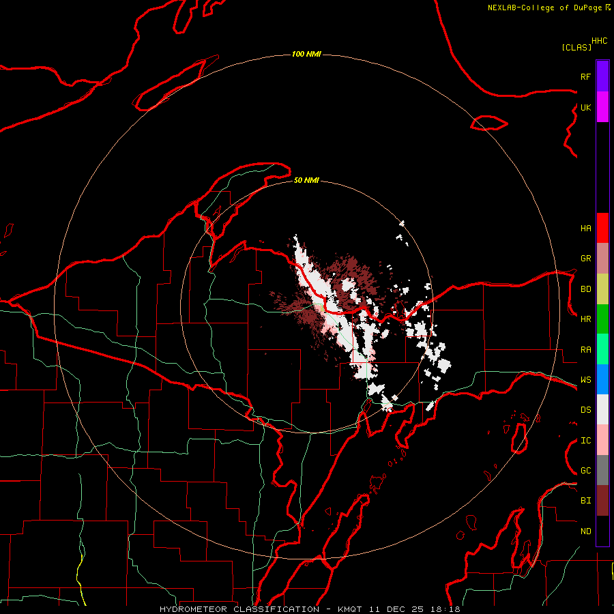The width and height of the screenshot is (614, 614).
Task: Click the HR legend label
Action: (x=585, y=319)
